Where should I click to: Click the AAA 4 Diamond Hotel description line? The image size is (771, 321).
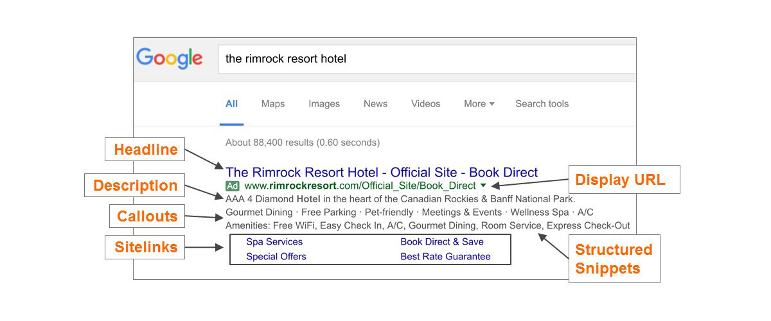click(x=400, y=199)
